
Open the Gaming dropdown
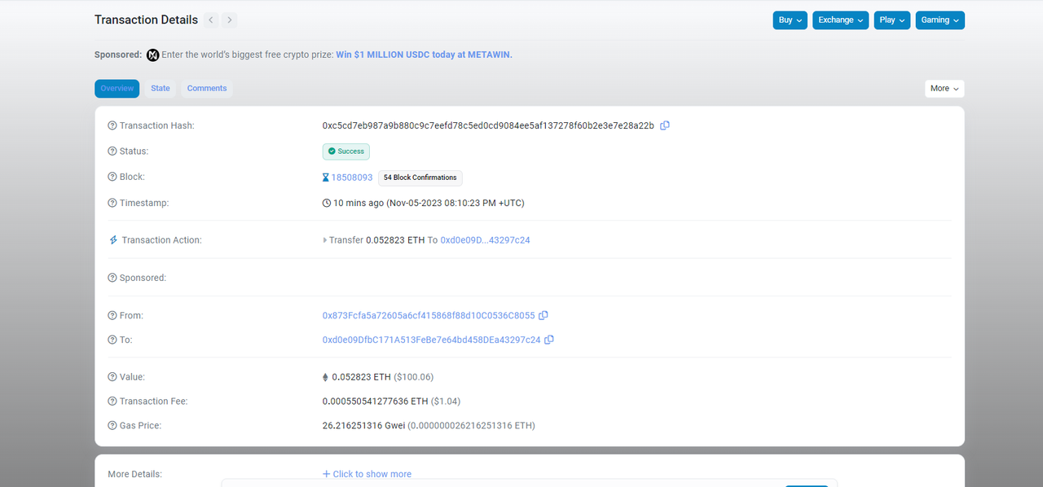pyautogui.click(x=940, y=20)
